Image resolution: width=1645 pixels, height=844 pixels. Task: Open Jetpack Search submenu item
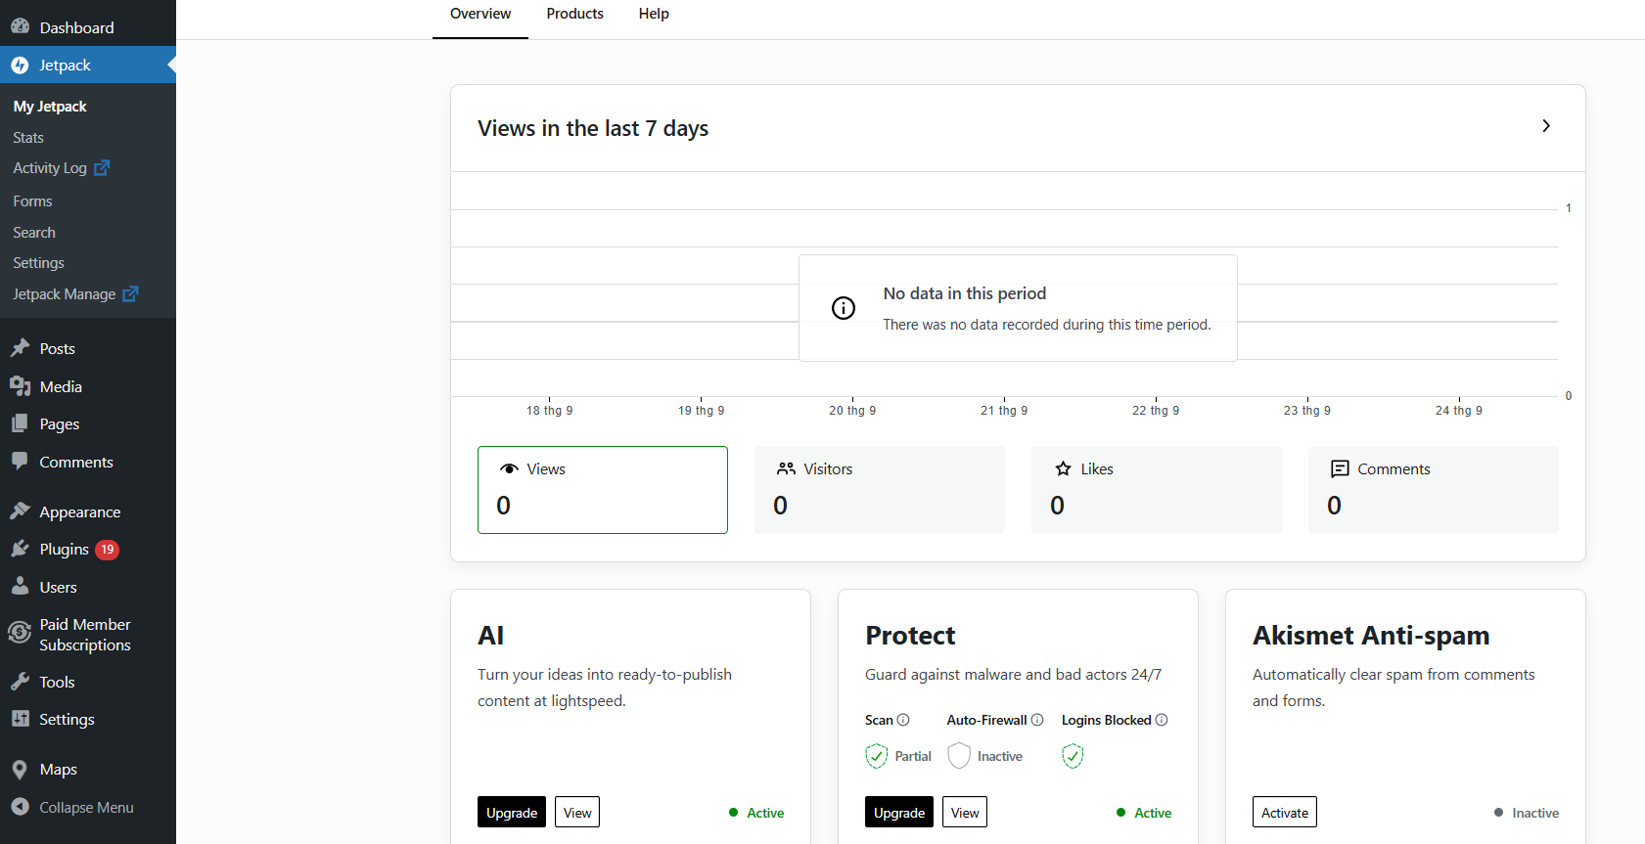(34, 233)
